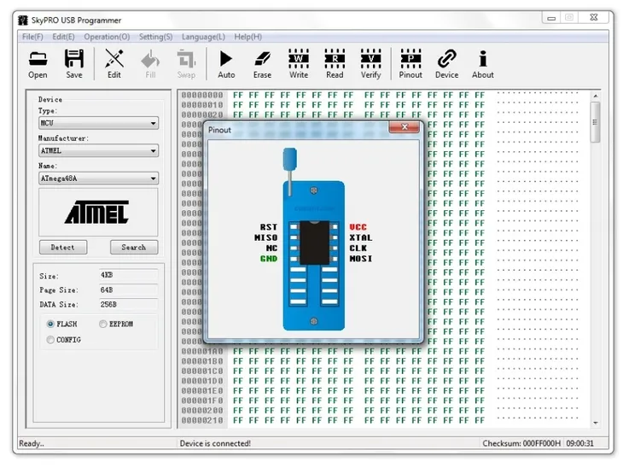Start Auto programming from toolbar
The image size is (623, 468).
(226, 63)
